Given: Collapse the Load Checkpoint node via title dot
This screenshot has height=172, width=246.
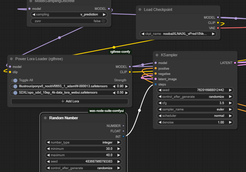Looking at the screenshot, I should click(x=140, y=9).
